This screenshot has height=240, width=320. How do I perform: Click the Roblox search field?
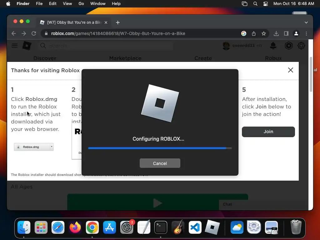pos(106,46)
